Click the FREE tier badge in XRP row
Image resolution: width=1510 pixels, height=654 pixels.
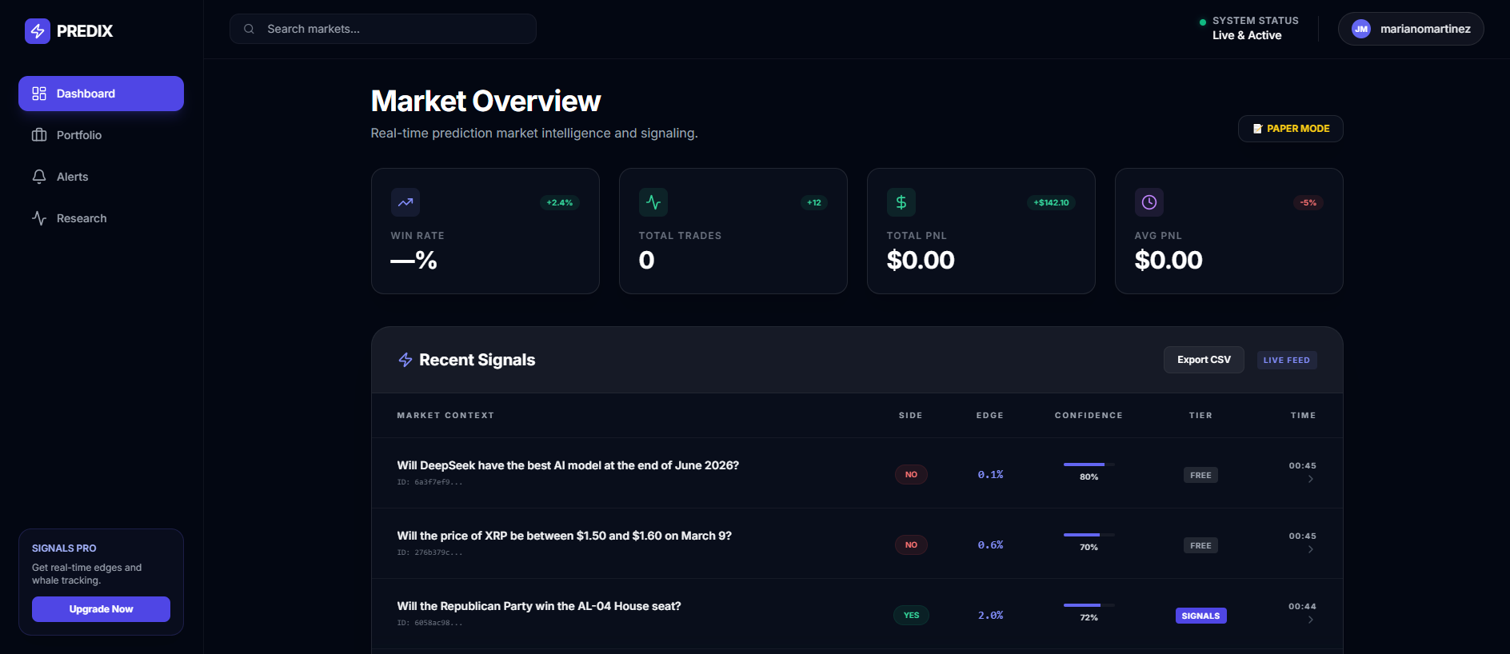click(x=1200, y=545)
